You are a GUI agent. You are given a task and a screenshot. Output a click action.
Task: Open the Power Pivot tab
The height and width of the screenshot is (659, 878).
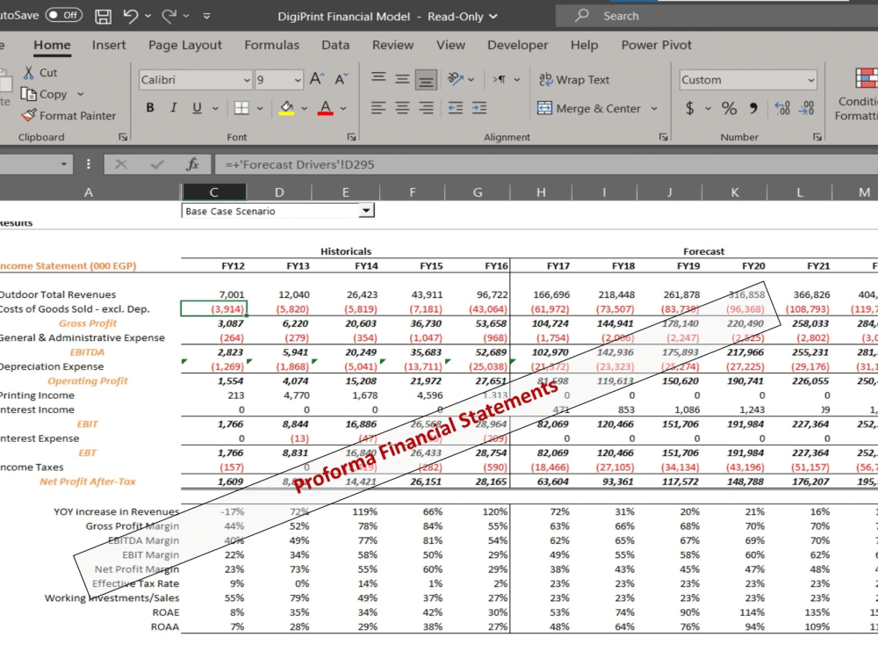(x=656, y=45)
